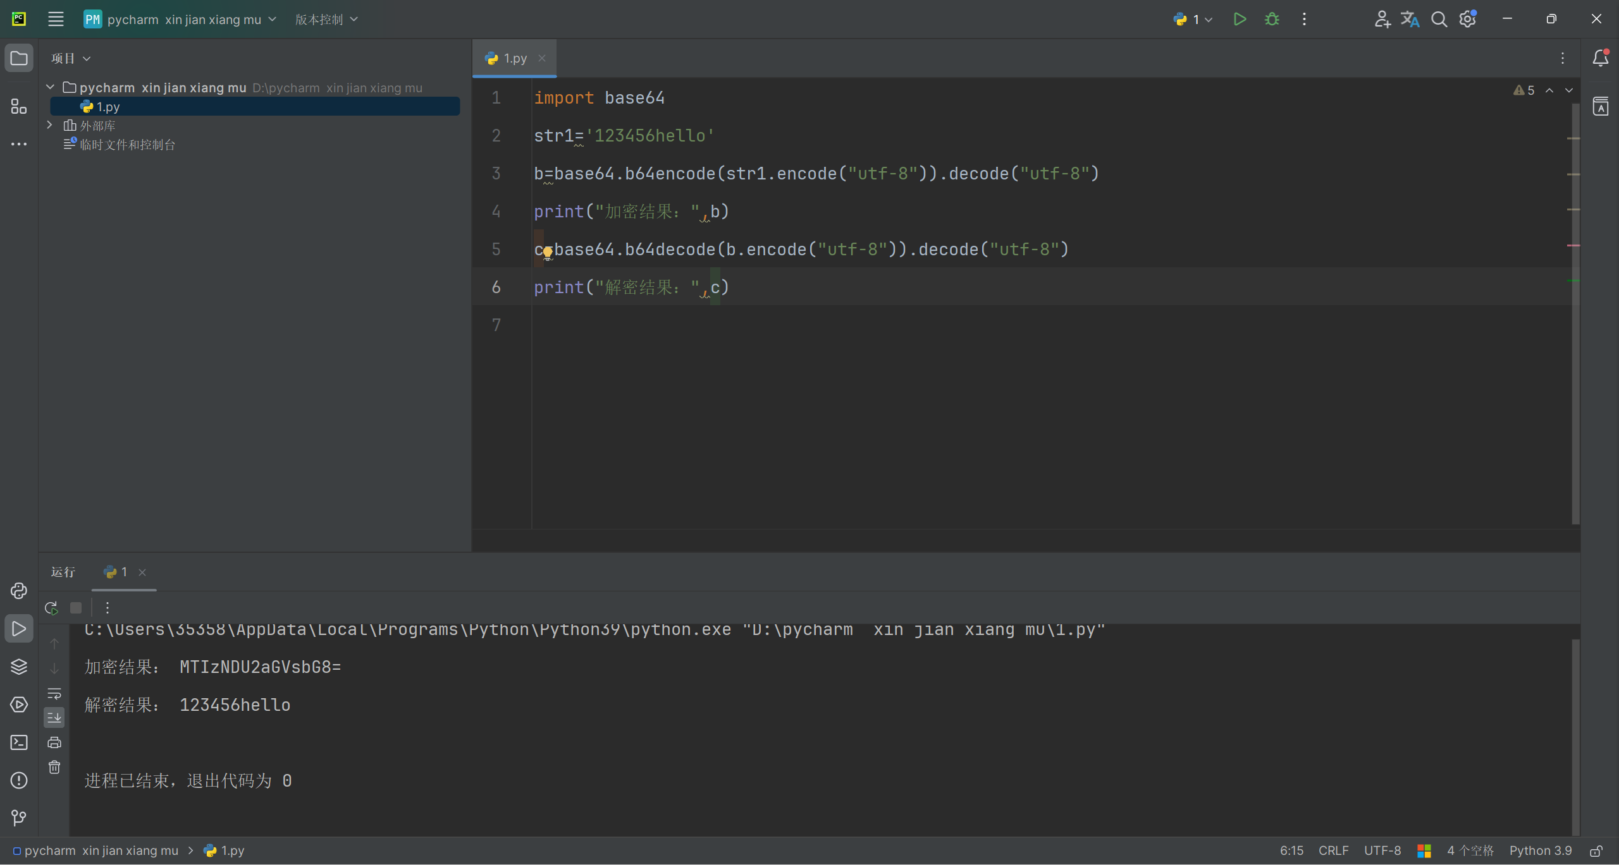Open Search Everywhere magnifier
The image size is (1619, 865).
tap(1439, 19)
